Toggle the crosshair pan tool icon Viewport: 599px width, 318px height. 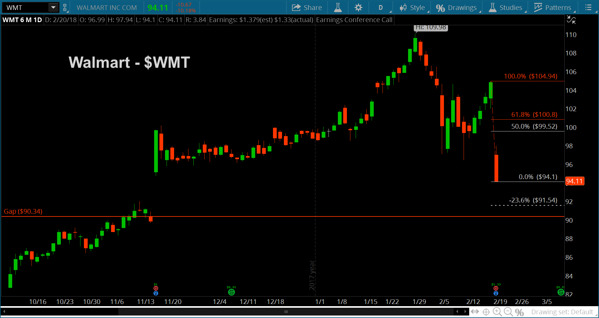point(486,312)
